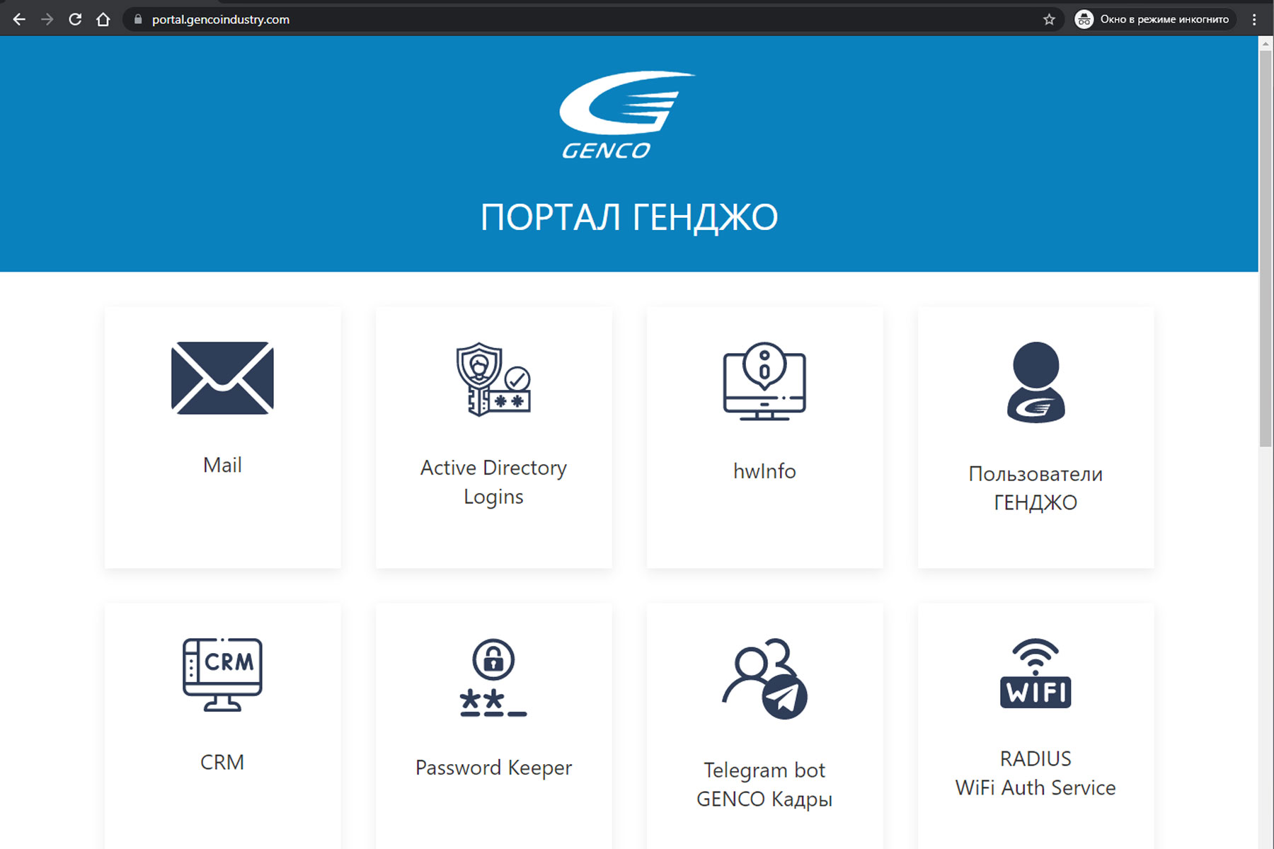Click the incognito window indicator
1274x849 pixels.
coord(1154,19)
